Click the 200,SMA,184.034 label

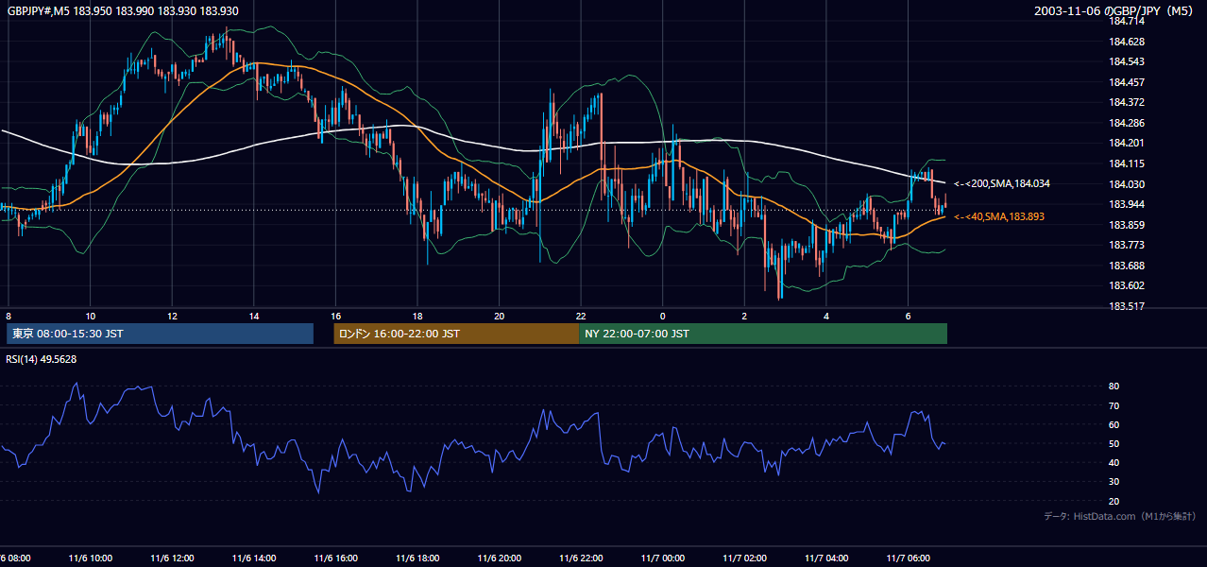tap(1002, 183)
